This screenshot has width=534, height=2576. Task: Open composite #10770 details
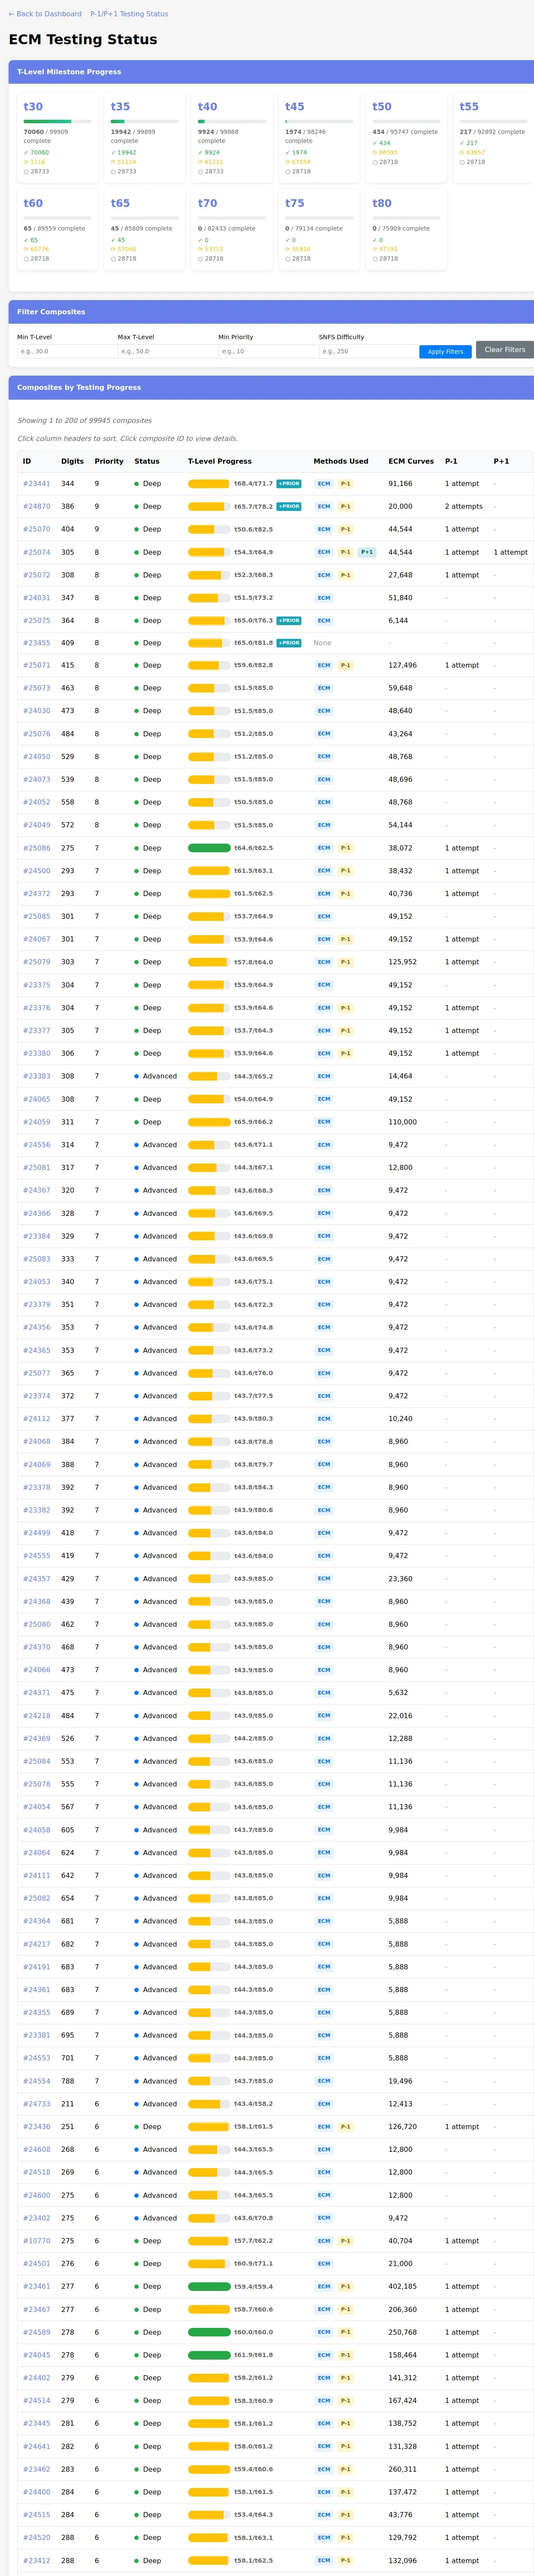pyautogui.click(x=37, y=2241)
